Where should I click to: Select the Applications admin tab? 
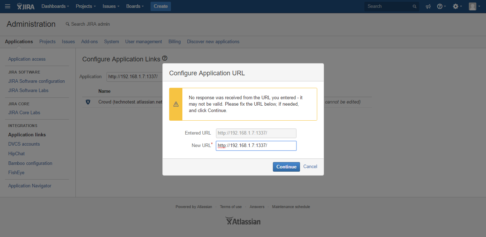click(x=19, y=42)
